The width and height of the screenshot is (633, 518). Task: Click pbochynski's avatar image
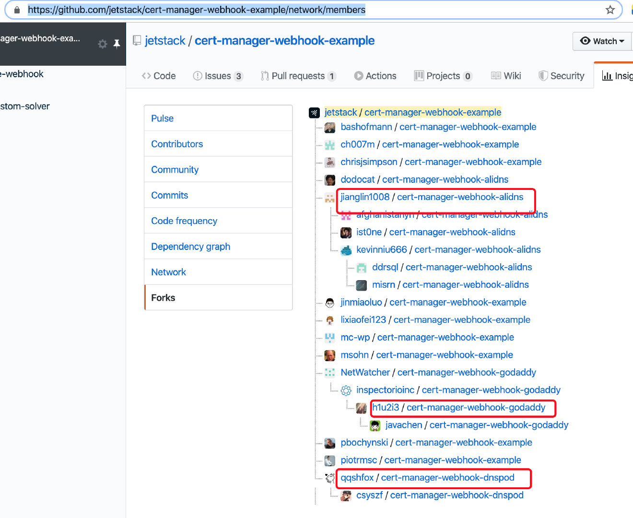(x=330, y=443)
